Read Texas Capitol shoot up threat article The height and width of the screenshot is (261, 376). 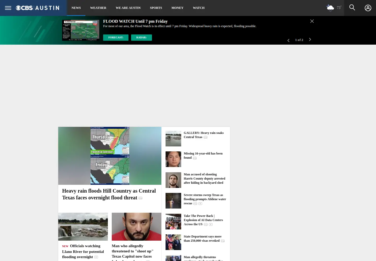[133, 252]
